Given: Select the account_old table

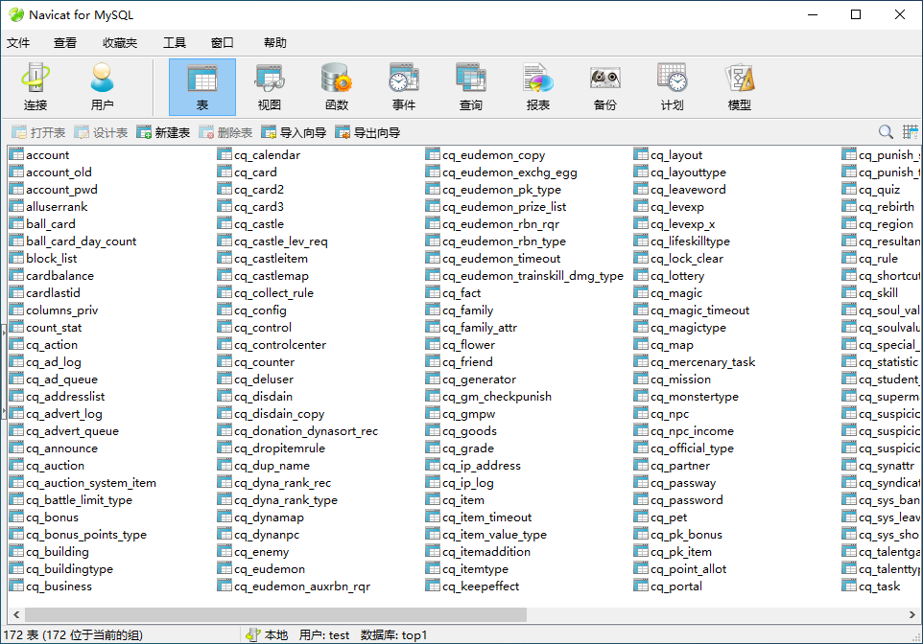Looking at the screenshot, I should (59, 172).
